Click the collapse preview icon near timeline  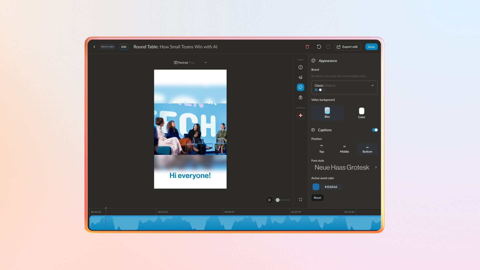click(x=300, y=199)
